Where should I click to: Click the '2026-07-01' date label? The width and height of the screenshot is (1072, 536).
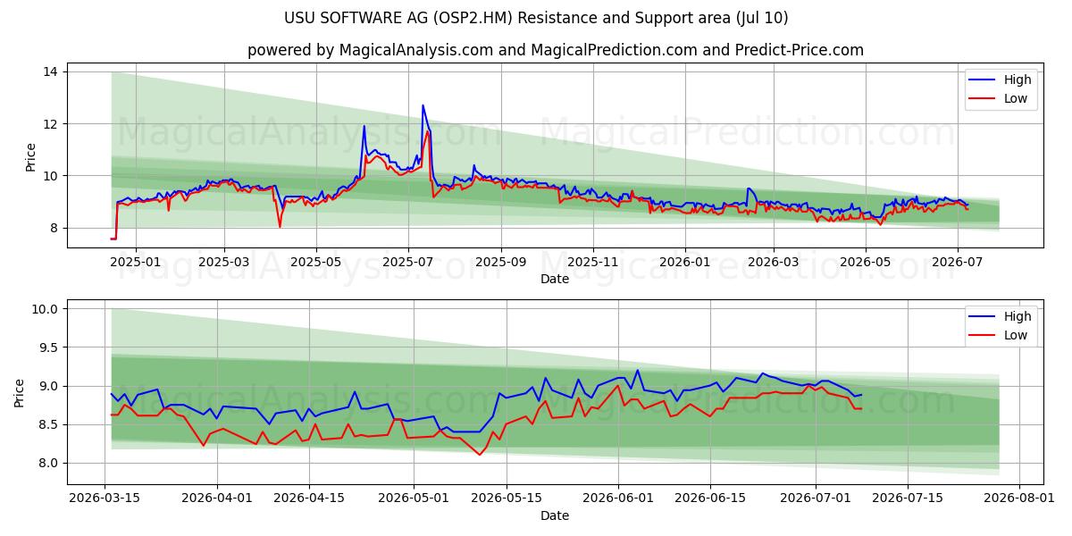816,498
